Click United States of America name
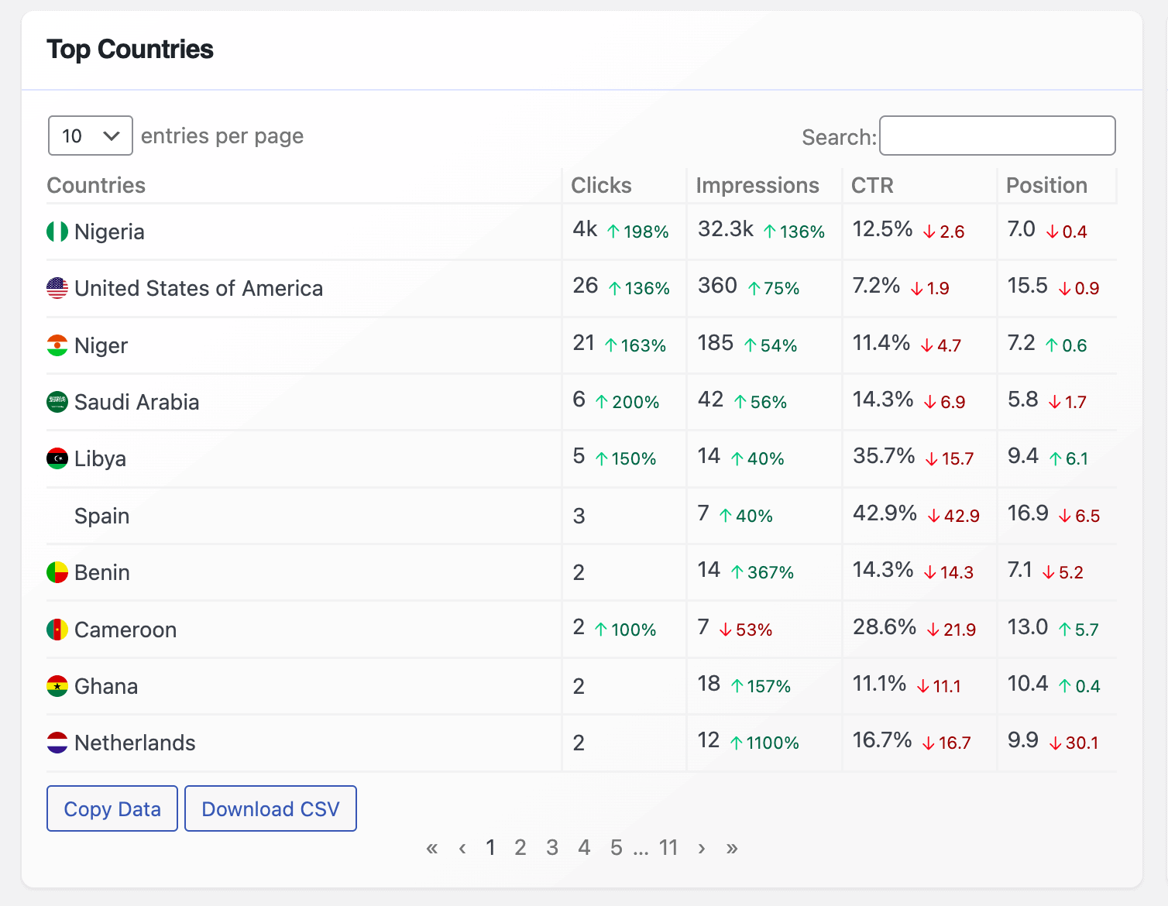This screenshot has width=1168, height=906. 198,288
